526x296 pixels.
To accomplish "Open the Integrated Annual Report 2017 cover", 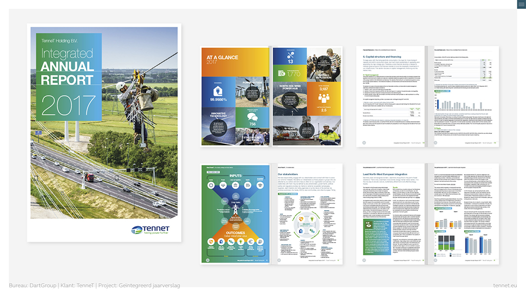I will (x=104, y=133).
